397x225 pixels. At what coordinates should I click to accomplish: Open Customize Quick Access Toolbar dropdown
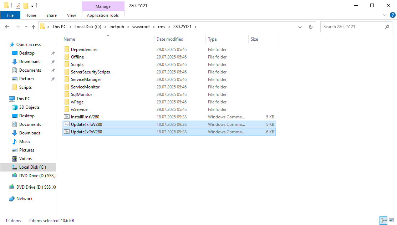[32, 6]
